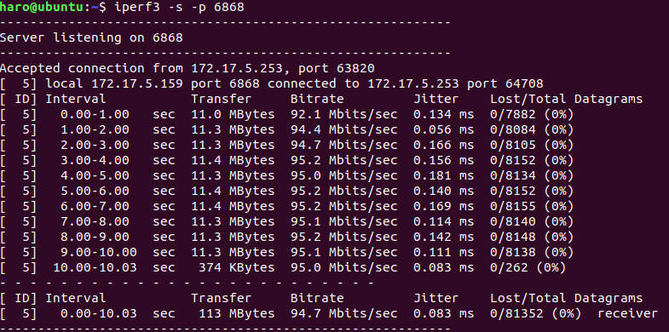
Task: Click the 92.1 Mbits/sec bitrate value
Action: [344, 115]
